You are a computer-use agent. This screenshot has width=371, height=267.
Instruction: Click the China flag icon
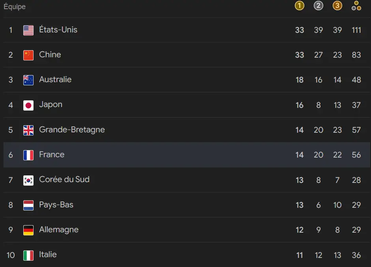coord(28,55)
